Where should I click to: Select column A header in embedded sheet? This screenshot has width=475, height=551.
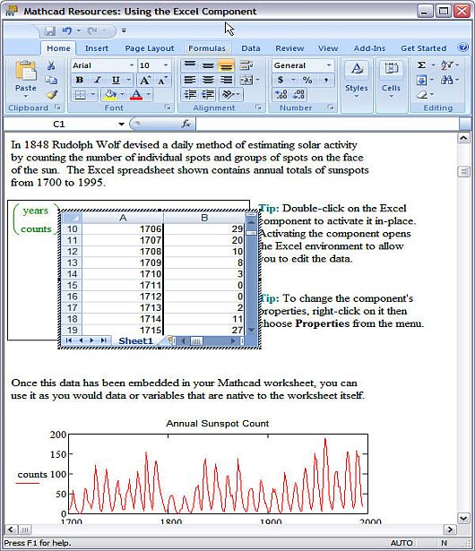coord(123,218)
